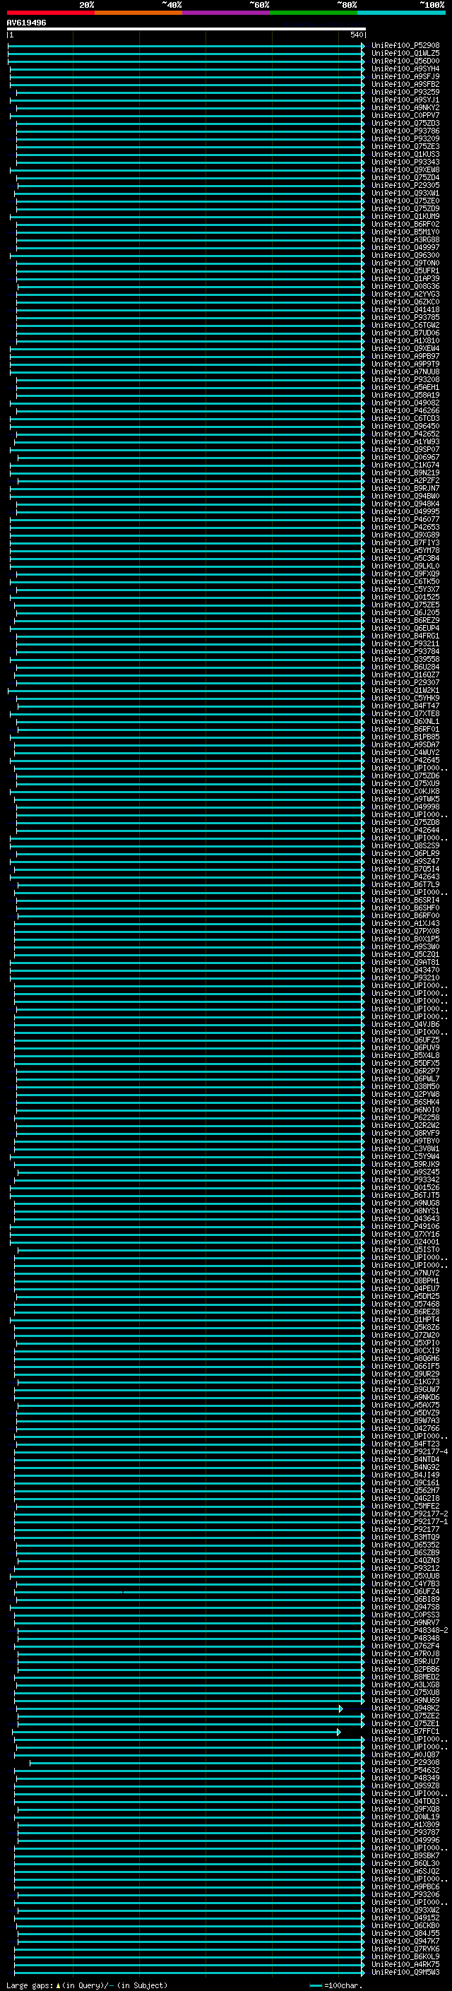Select the UniRef100_P93786 label
Viewport: 452px width, 1991px height.
[x=405, y=131]
